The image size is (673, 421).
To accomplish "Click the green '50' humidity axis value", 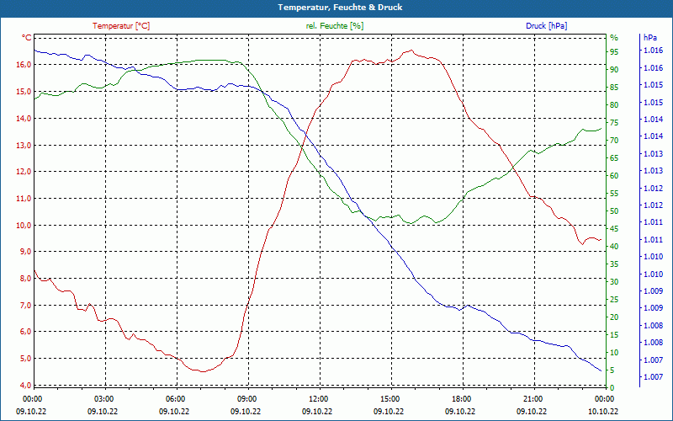I will (x=614, y=211).
